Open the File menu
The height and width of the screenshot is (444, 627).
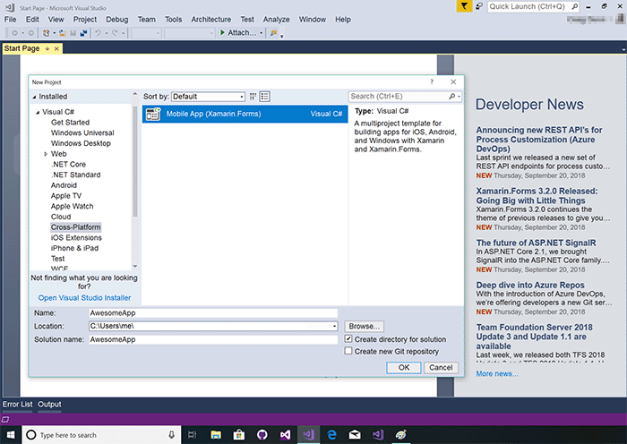click(x=11, y=20)
